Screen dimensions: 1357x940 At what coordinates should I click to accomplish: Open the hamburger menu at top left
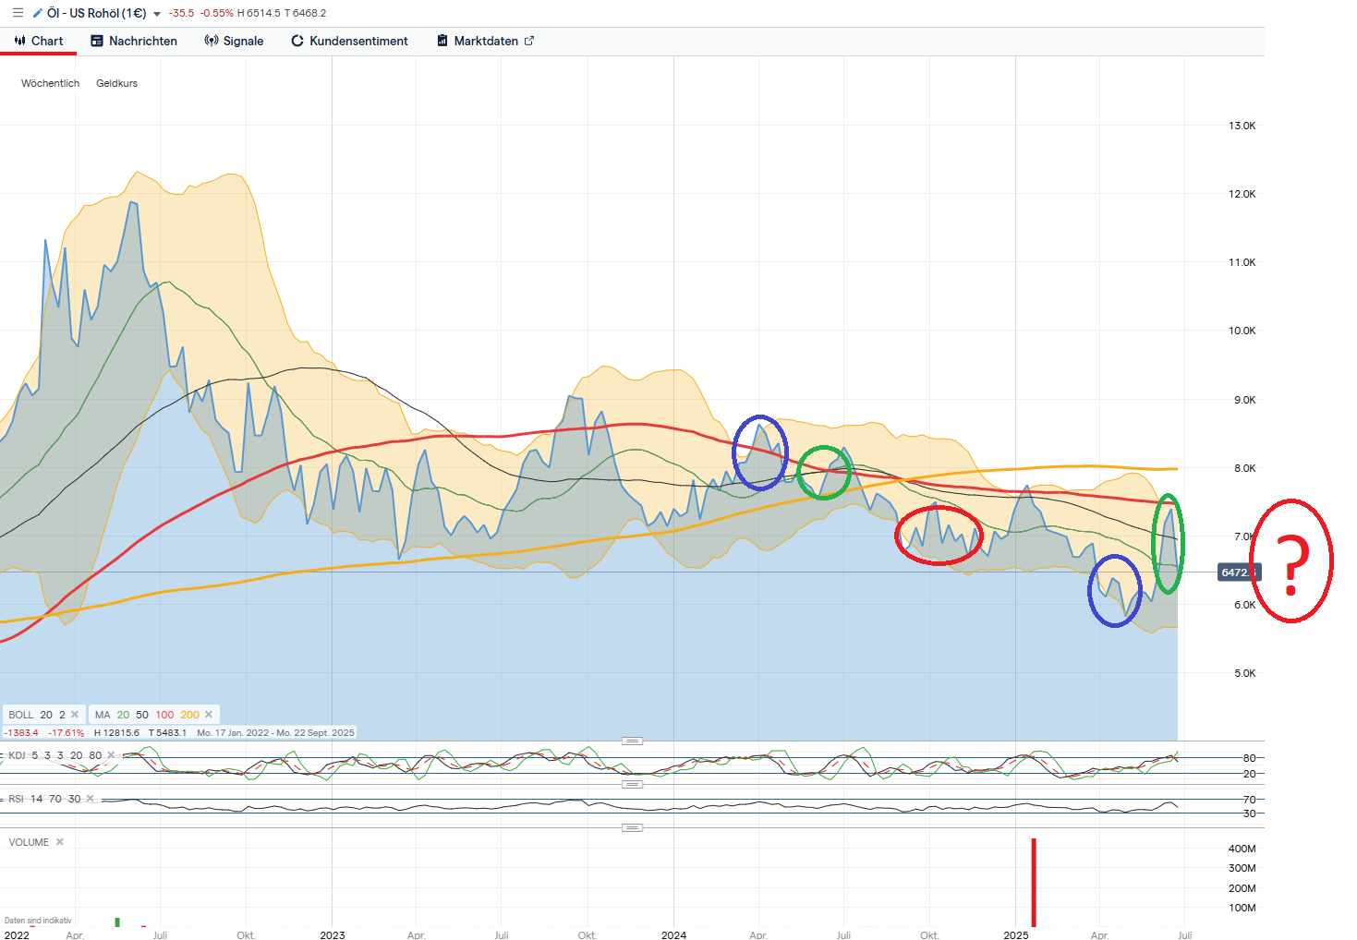[18, 13]
